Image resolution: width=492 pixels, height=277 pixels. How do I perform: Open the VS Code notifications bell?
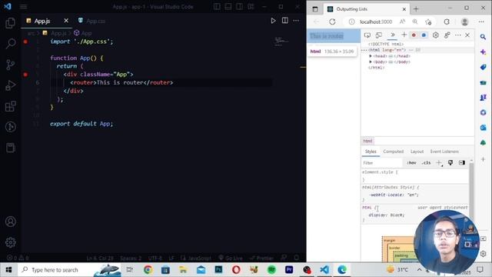pos(297,258)
